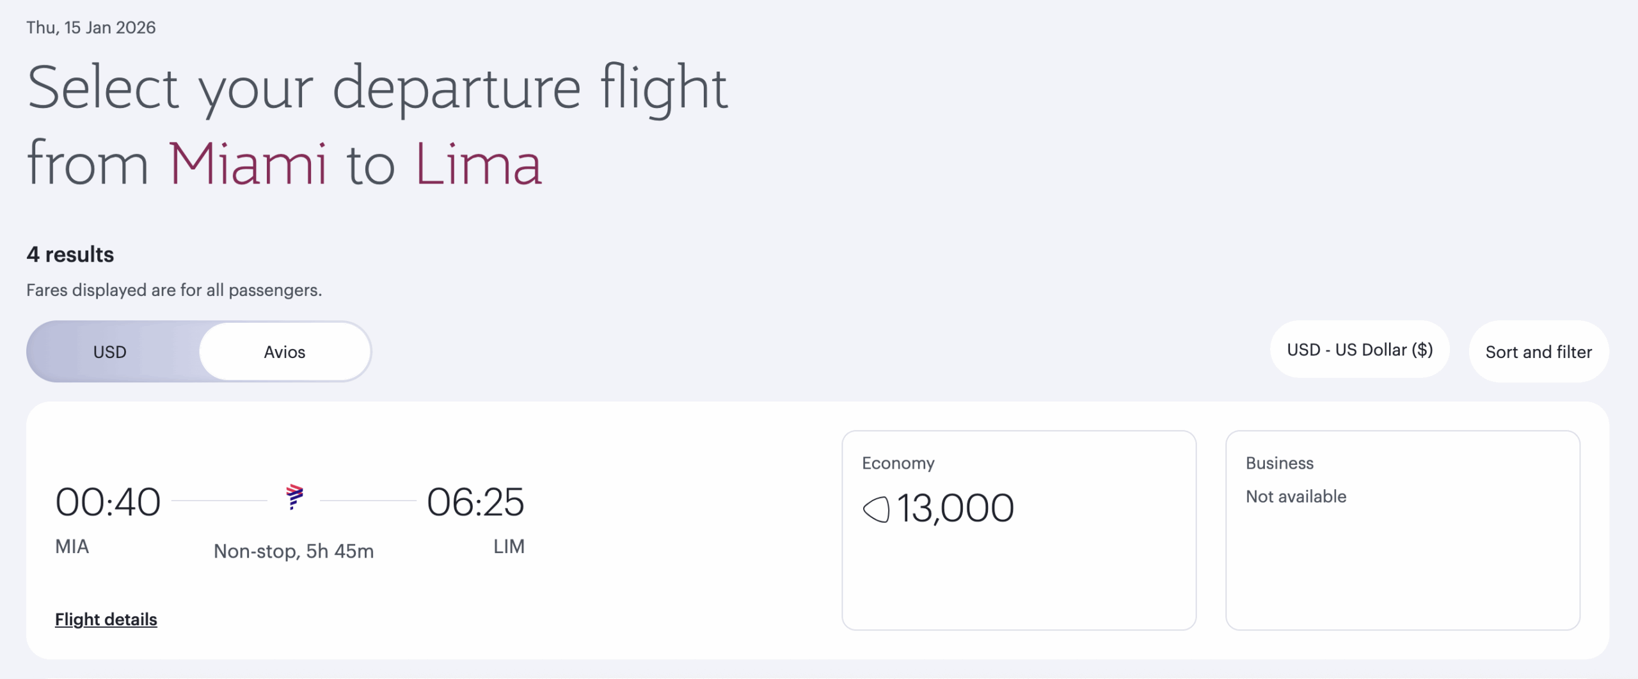This screenshot has width=1638, height=679.
Task: Switch fare display to Avios
Action: click(x=285, y=352)
